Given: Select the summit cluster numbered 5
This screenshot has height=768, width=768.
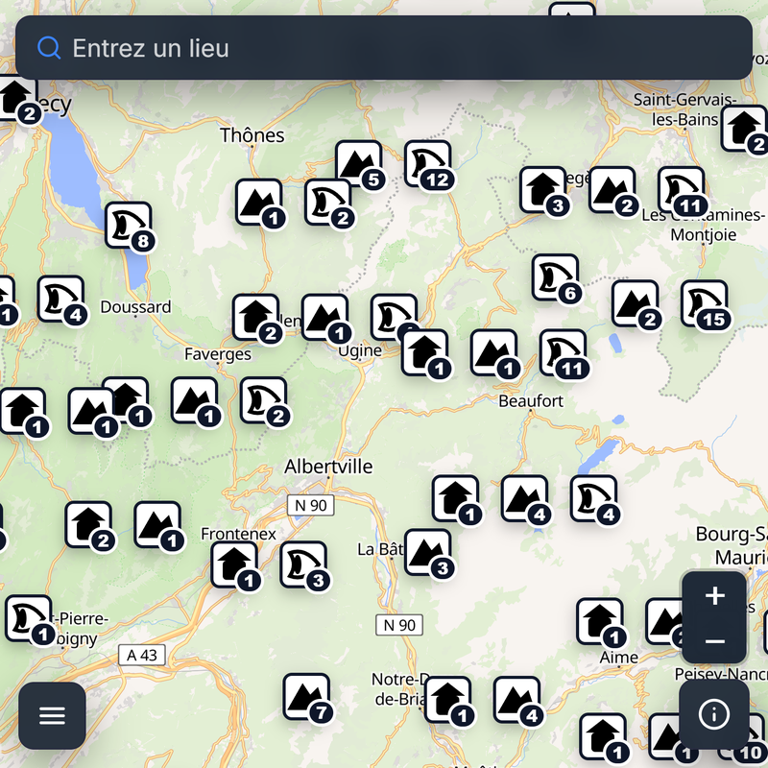Looking at the screenshot, I should click(x=358, y=164).
